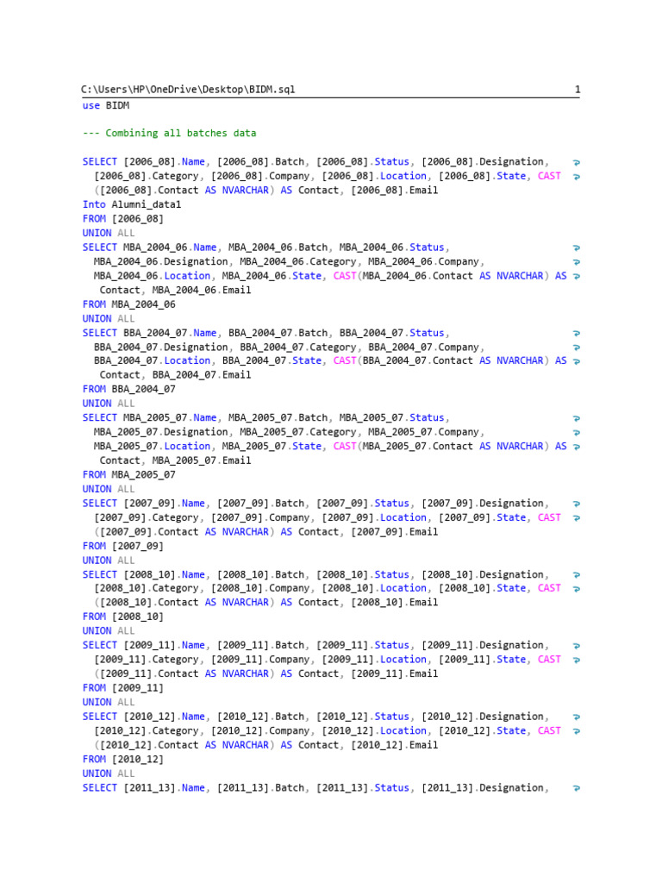This screenshot has width=662, height=883.
Task: Select the line 'FROM [2007_09]'
Action: pyautogui.click(x=123, y=546)
